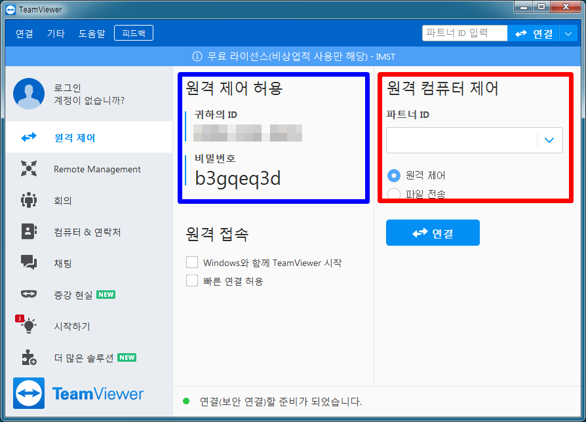Switch to Remote Management tab
The image size is (586, 422).
point(89,169)
